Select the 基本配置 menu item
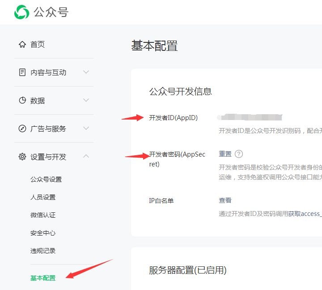The height and width of the screenshot is (290, 322). coord(43,278)
